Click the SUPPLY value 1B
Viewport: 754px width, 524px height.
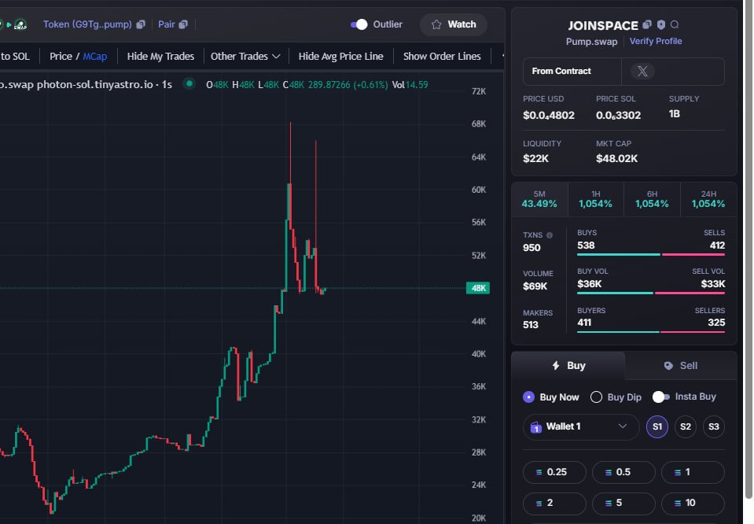coord(674,114)
